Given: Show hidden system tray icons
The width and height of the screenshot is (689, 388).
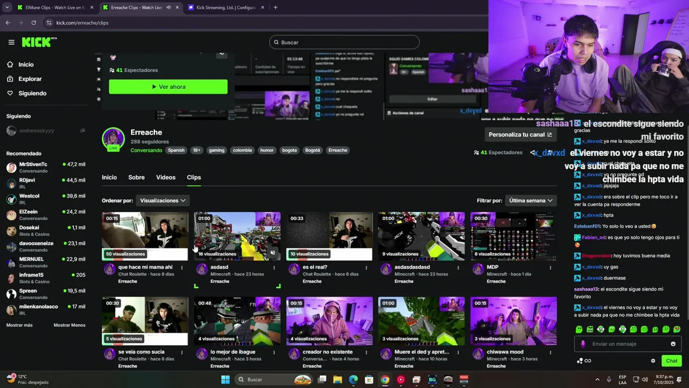Looking at the screenshot, I should 597,379.
